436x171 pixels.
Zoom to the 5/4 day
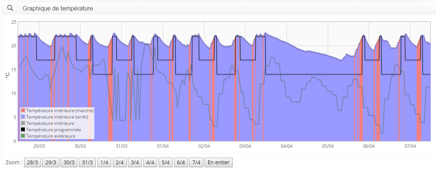pos(165,162)
